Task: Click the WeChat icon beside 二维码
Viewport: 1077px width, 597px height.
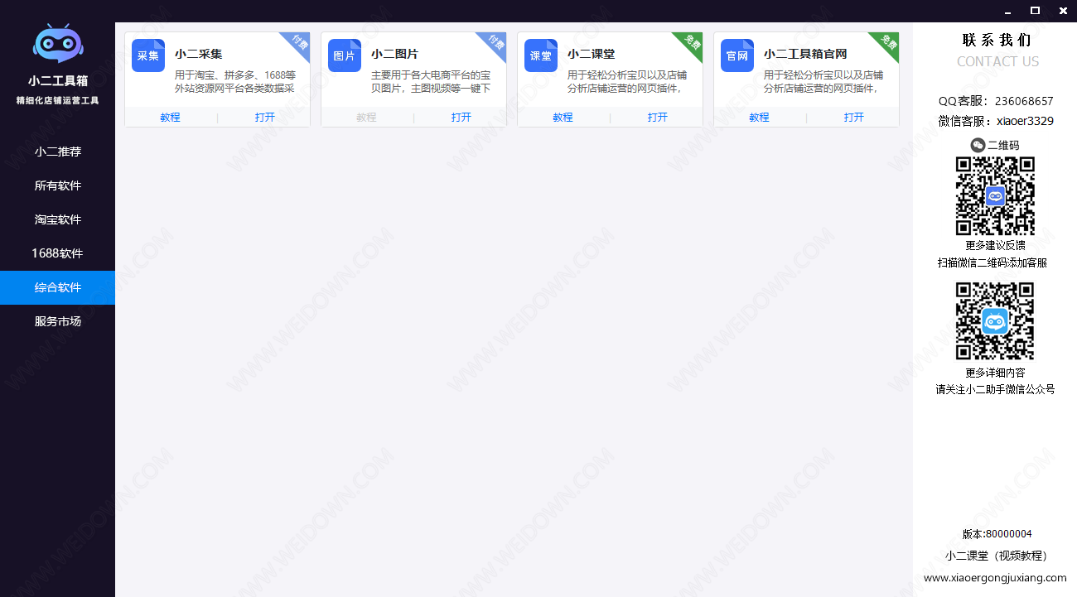Action: click(x=978, y=145)
